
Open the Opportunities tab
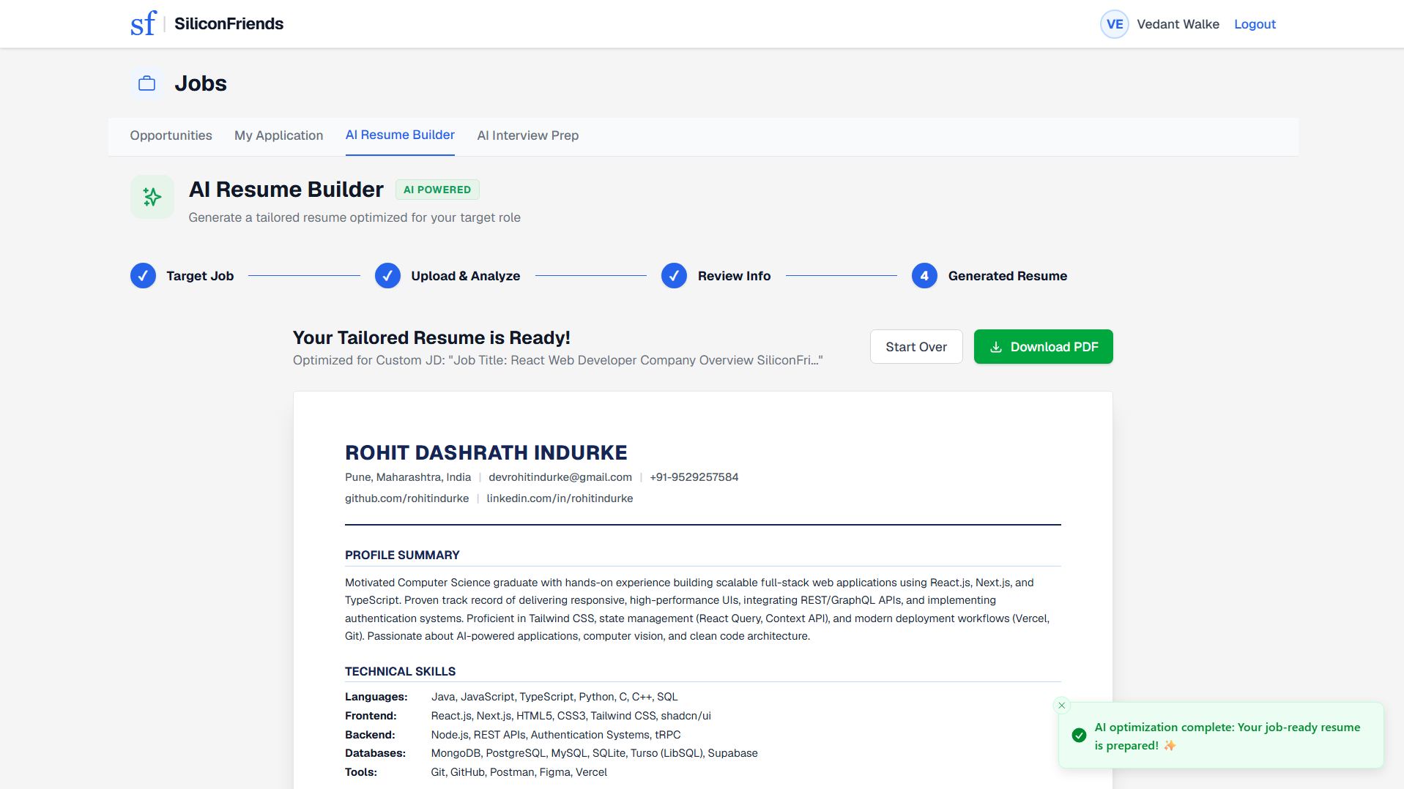[x=171, y=135]
